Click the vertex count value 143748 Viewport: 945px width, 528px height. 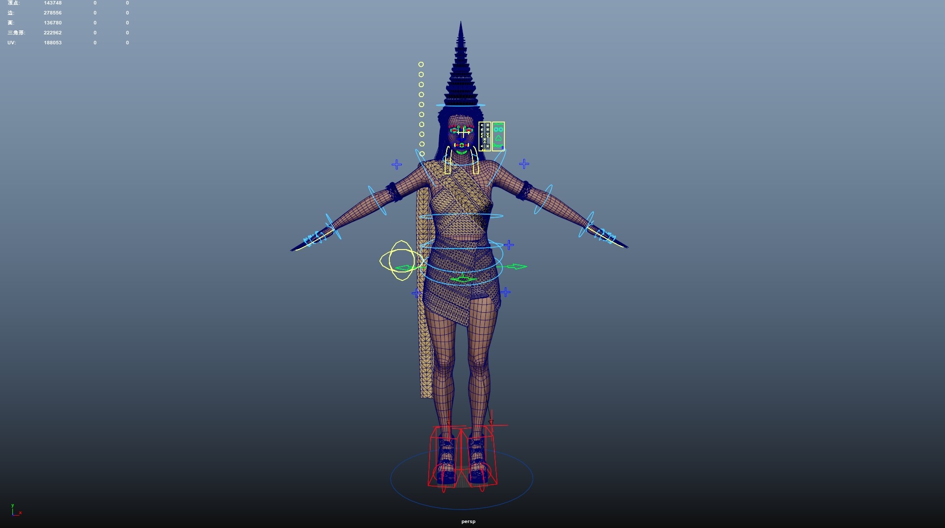click(53, 3)
